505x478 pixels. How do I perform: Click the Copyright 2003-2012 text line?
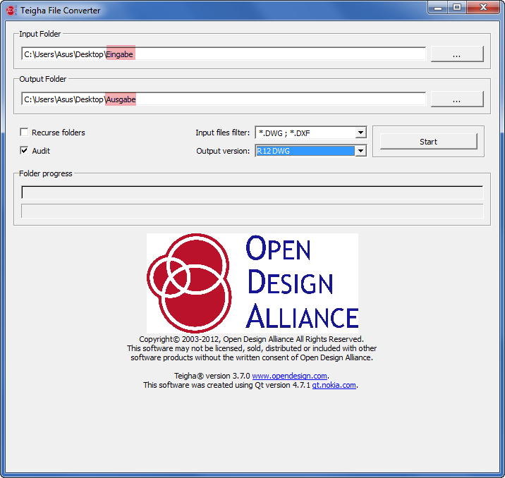coord(251,339)
